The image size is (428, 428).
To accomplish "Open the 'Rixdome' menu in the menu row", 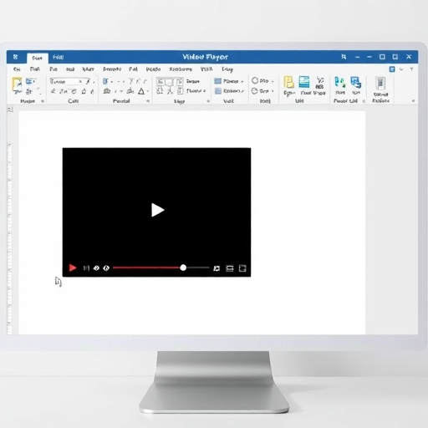I will pyautogui.click(x=181, y=69).
